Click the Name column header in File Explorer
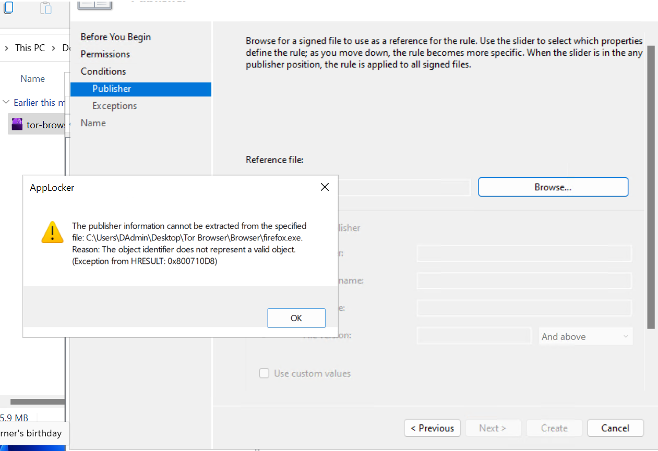The image size is (658, 451). [x=32, y=78]
